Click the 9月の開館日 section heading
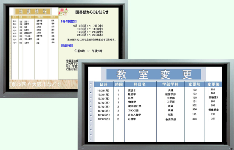Screen dimensions: 234x150 coord(69,21)
